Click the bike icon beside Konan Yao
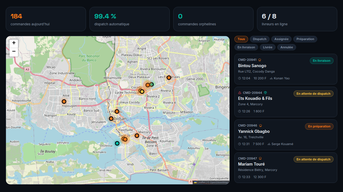 pyautogui.click(x=271, y=78)
